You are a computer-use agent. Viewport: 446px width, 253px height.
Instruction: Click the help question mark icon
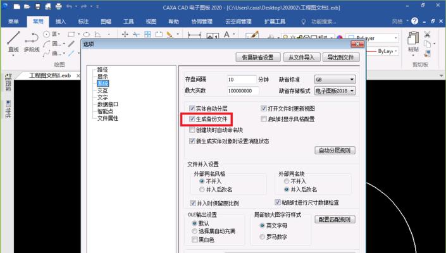pos(415,21)
